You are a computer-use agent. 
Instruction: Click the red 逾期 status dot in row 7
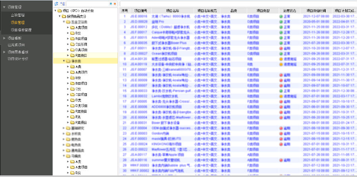click(281, 48)
